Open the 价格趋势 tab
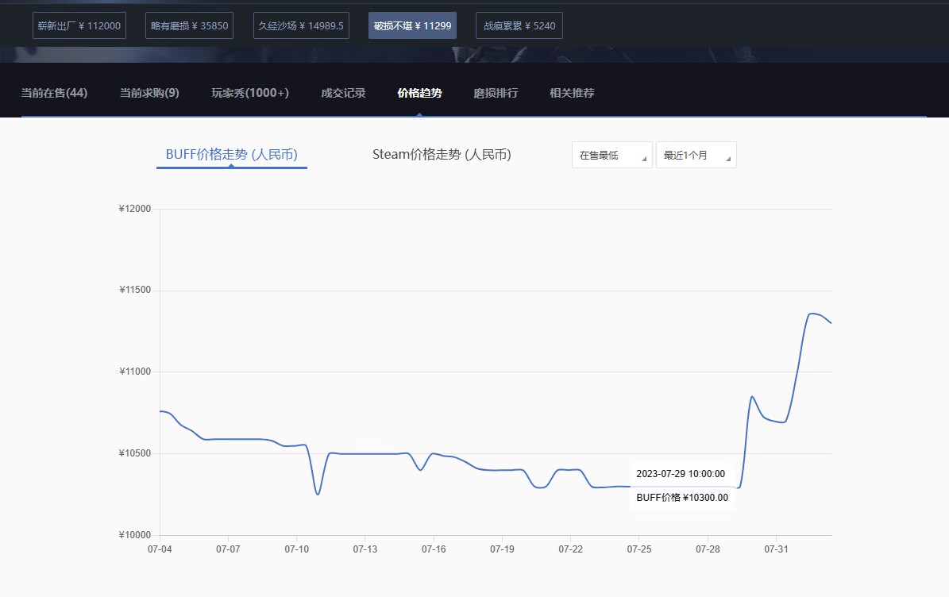Viewport: 949px width, 597px height. [419, 93]
